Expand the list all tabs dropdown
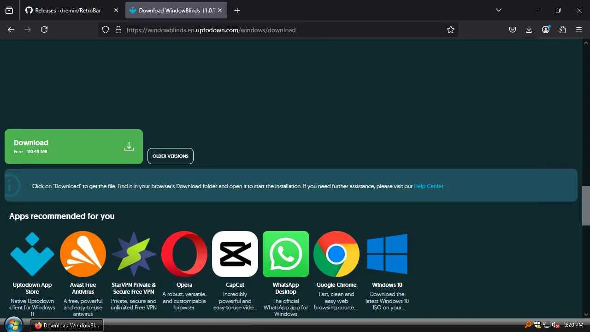Image resolution: width=590 pixels, height=332 pixels. (498, 10)
